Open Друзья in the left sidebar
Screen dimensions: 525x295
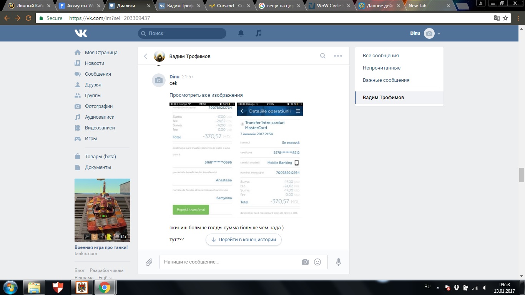click(x=93, y=85)
